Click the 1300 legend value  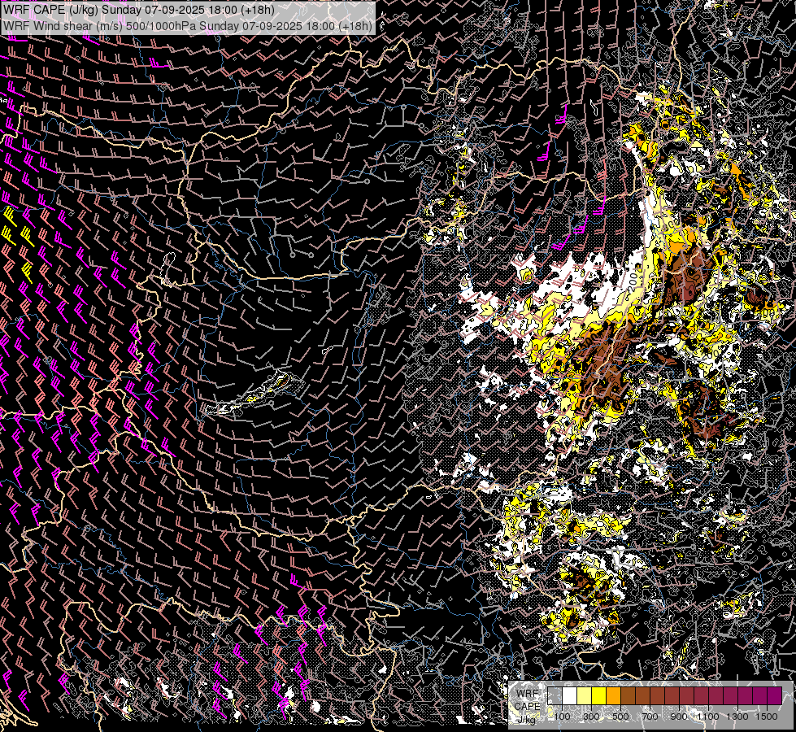(x=737, y=717)
